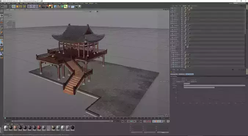This screenshot has height=136, width=248.
Task: Open the Create menu in the main menu bar
Action: tap(8, 3)
